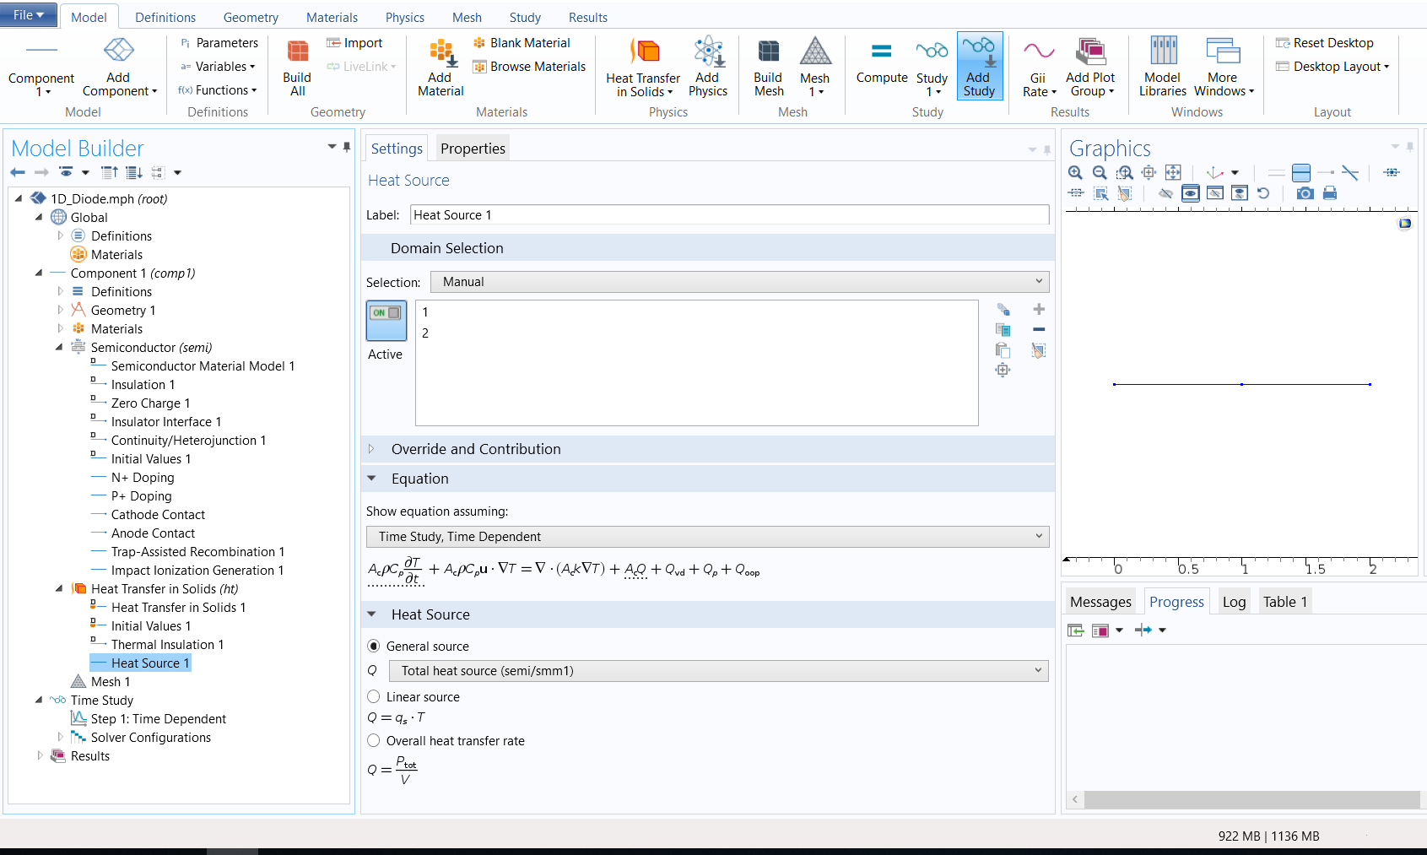1427x855 pixels.
Task: Select the Linear source radio button
Action: (374, 697)
